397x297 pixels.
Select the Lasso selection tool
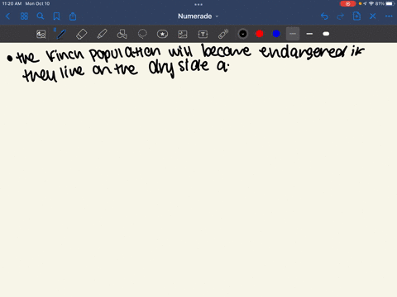(142, 34)
